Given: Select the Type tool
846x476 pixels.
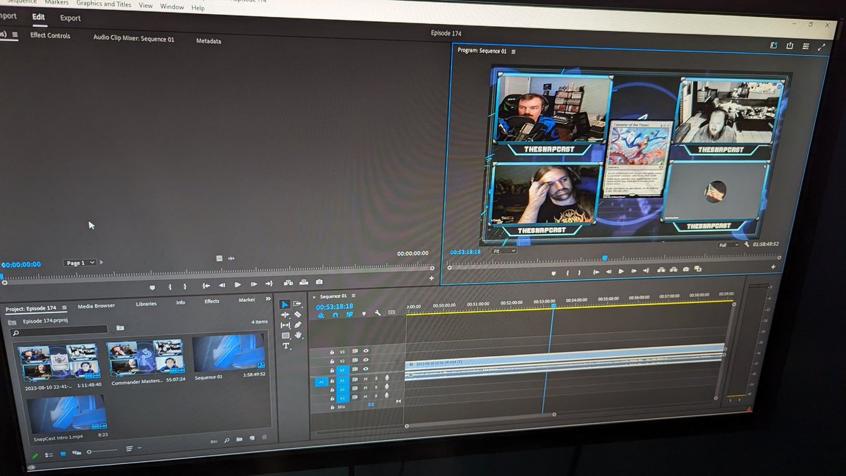Looking at the screenshot, I should tap(286, 346).
